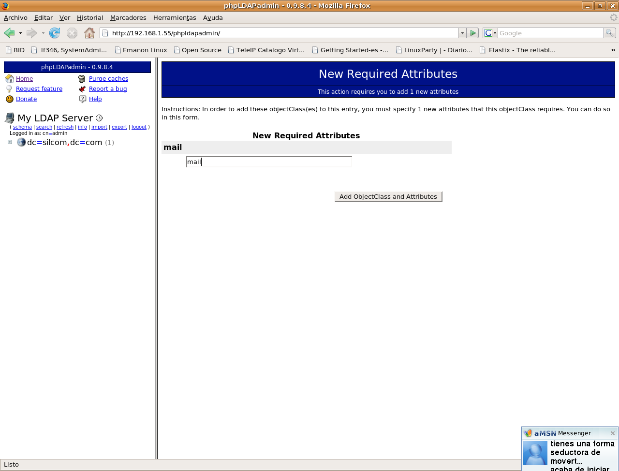Close the aMSN Messenger notification popup
The width and height of the screenshot is (619, 471).
point(612,433)
